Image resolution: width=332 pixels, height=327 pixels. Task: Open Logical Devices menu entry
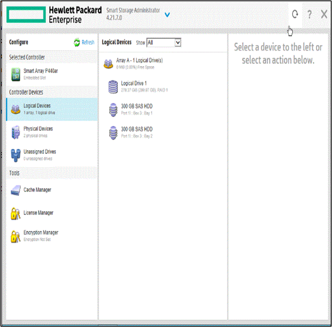(x=52, y=109)
